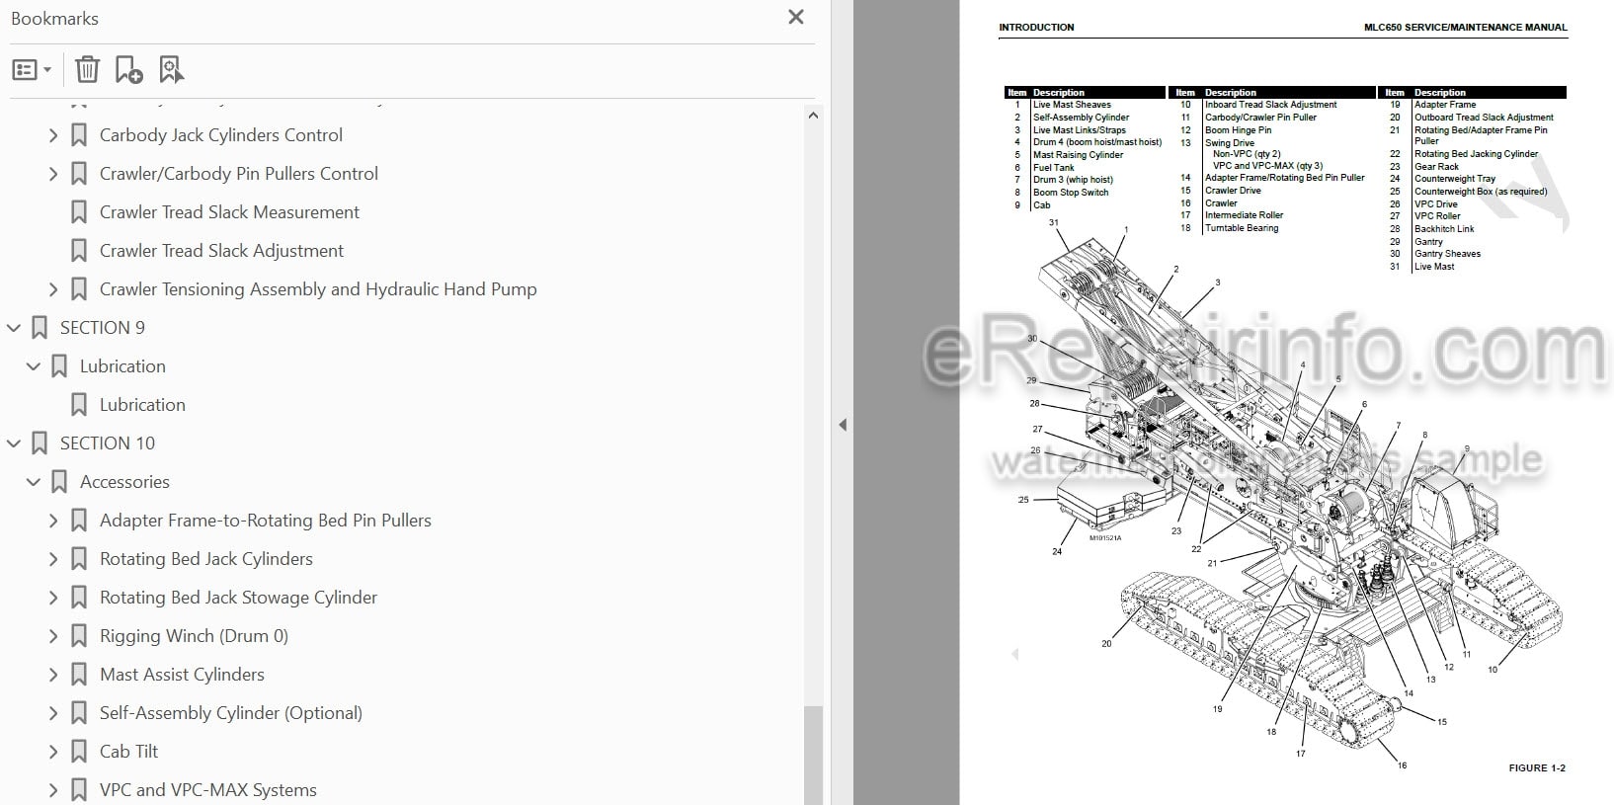1614x805 pixels.
Task: Open Crawler Tensioning Assembly and Hydraulic Hand Pump
Action: (318, 289)
